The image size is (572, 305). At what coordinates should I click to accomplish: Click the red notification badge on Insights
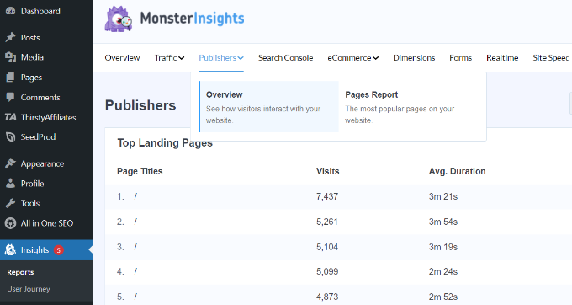click(x=58, y=250)
